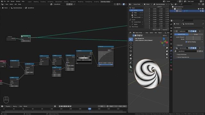Select the Annotate tool in 3D viewport

131,63
